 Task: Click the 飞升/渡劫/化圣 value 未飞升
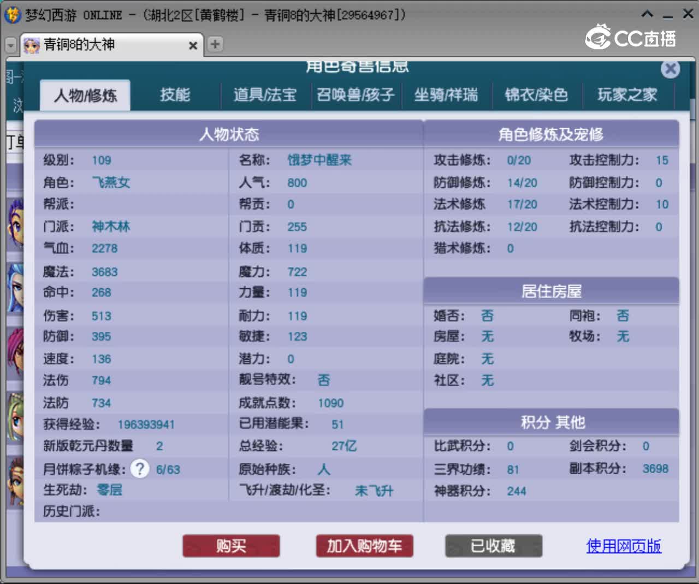coord(374,491)
